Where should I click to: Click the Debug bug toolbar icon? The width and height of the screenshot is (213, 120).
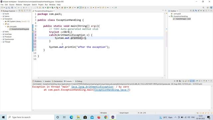43,8
